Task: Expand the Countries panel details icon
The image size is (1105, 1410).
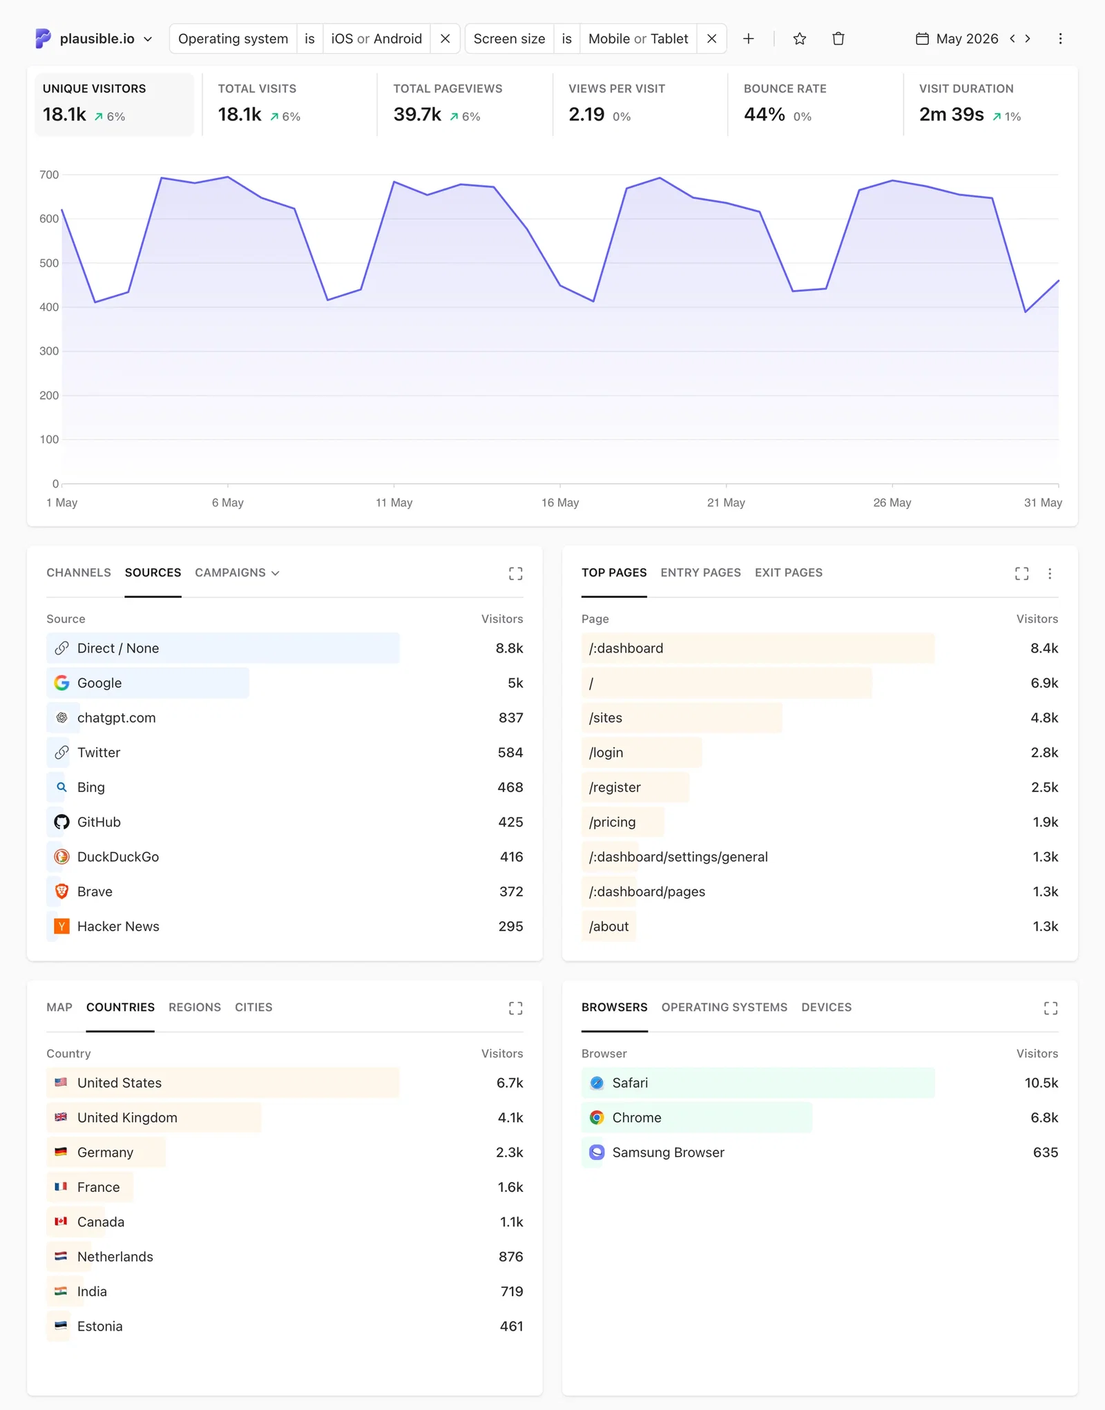Action: click(x=515, y=1008)
